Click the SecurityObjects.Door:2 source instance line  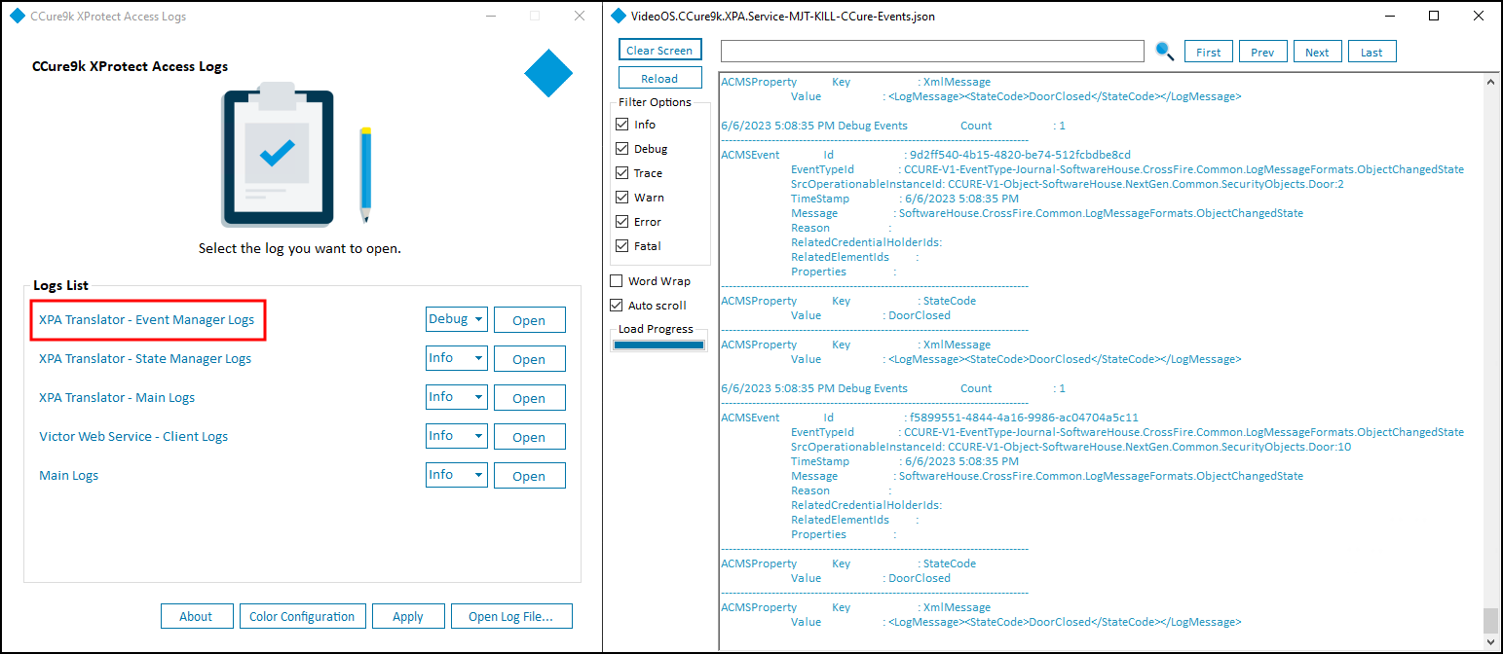(x=1068, y=184)
